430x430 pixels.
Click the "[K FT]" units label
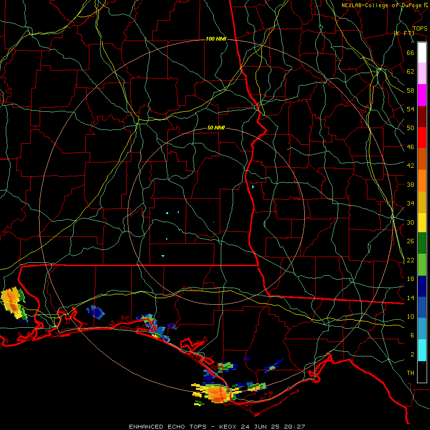click(x=404, y=33)
